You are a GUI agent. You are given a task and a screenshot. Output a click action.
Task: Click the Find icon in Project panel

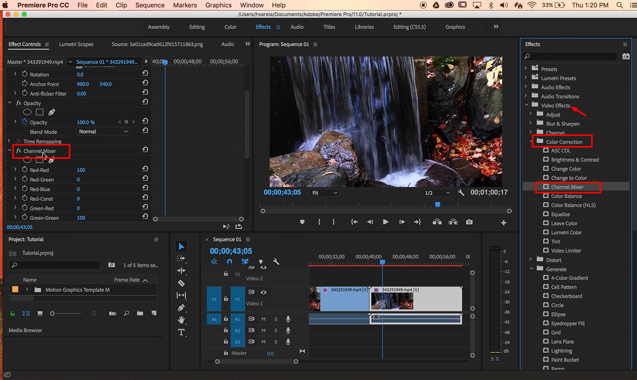tap(126, 313)
